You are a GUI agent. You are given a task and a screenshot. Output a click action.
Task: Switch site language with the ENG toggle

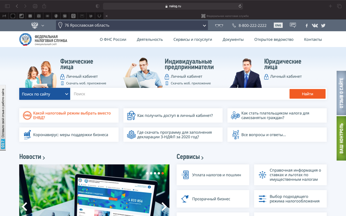point(278,25)
